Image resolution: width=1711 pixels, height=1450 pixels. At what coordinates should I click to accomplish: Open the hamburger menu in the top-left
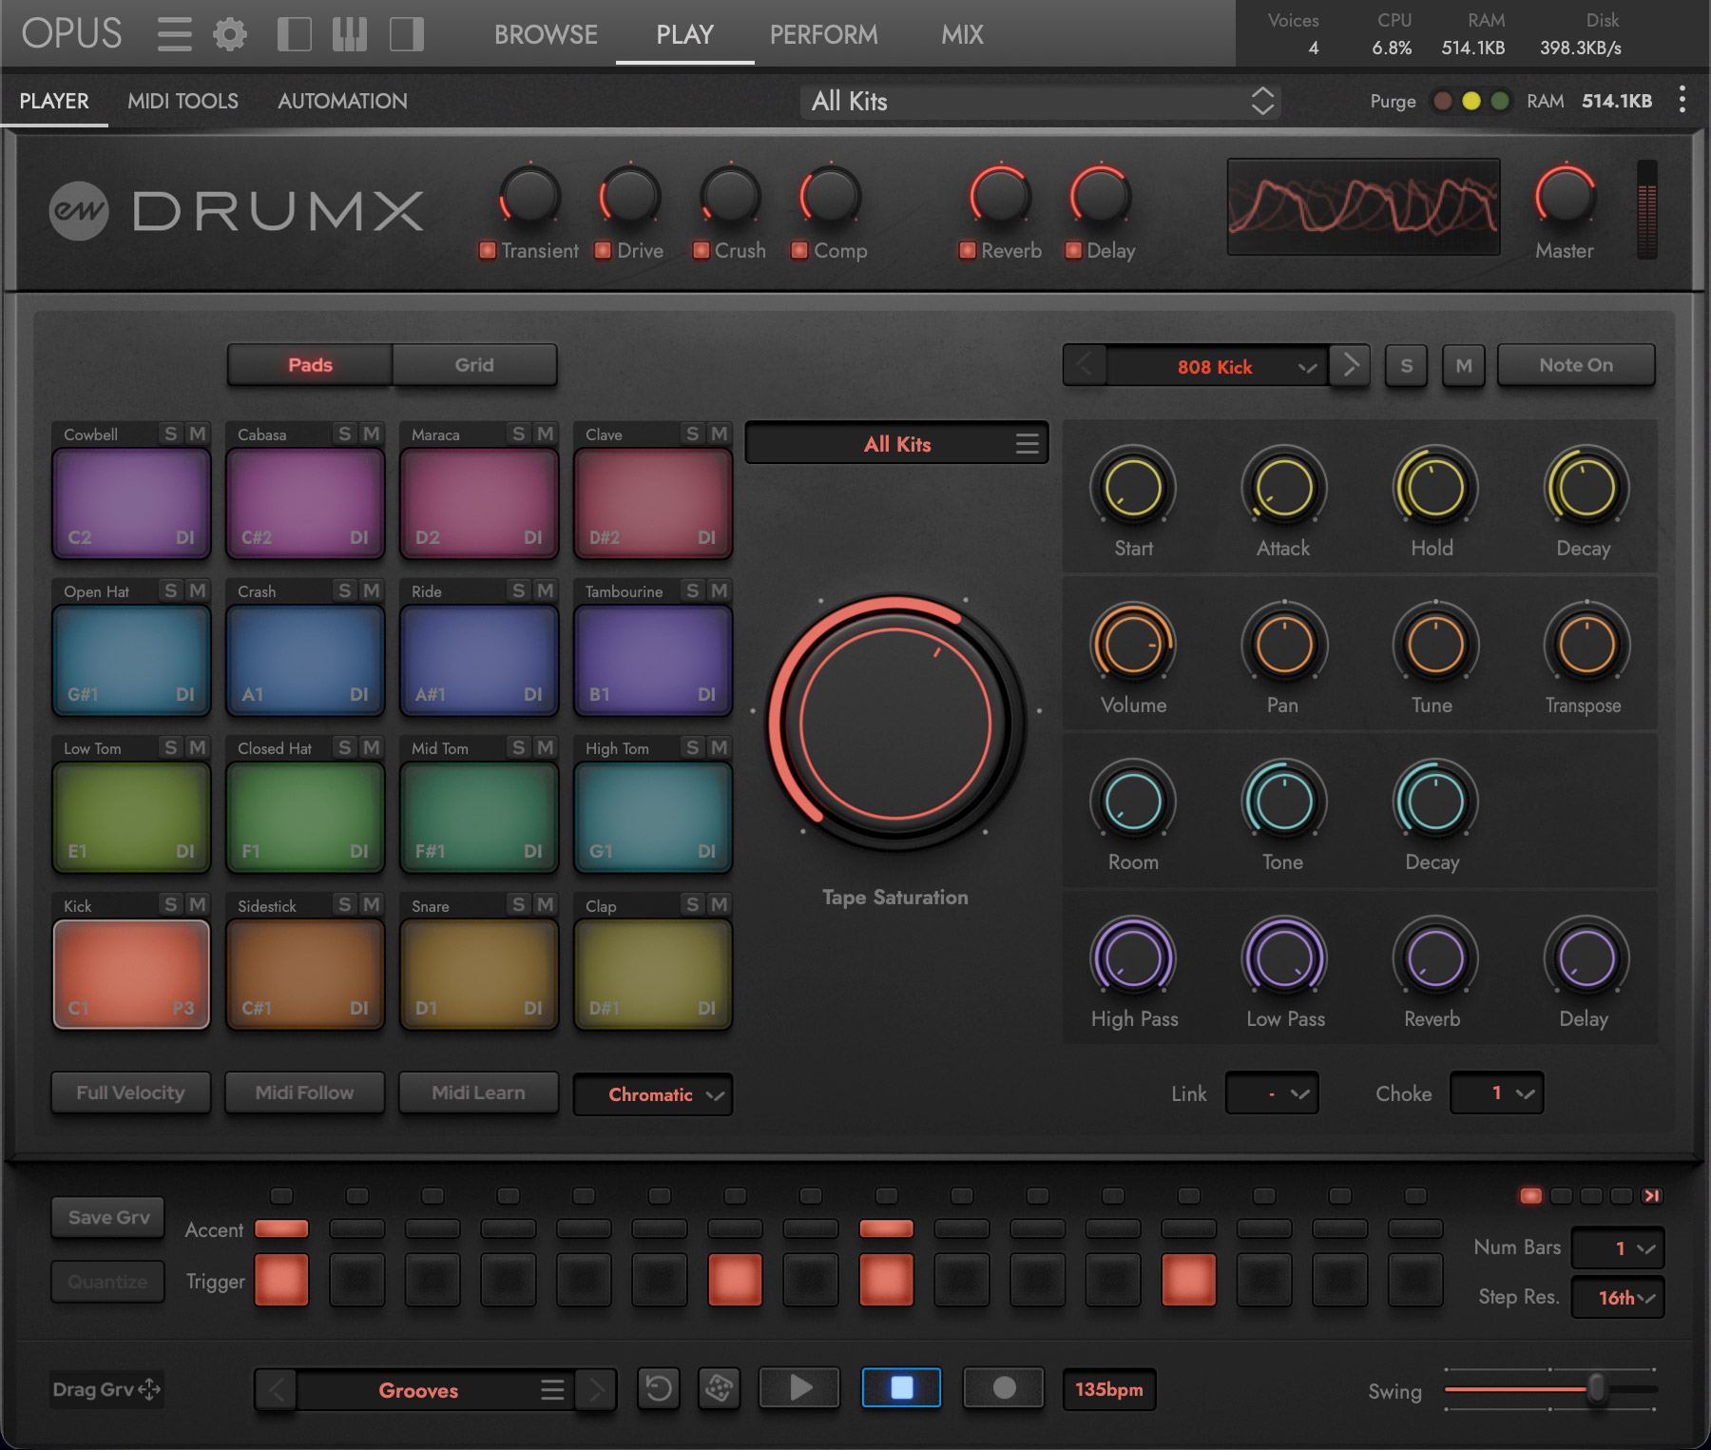174,33
